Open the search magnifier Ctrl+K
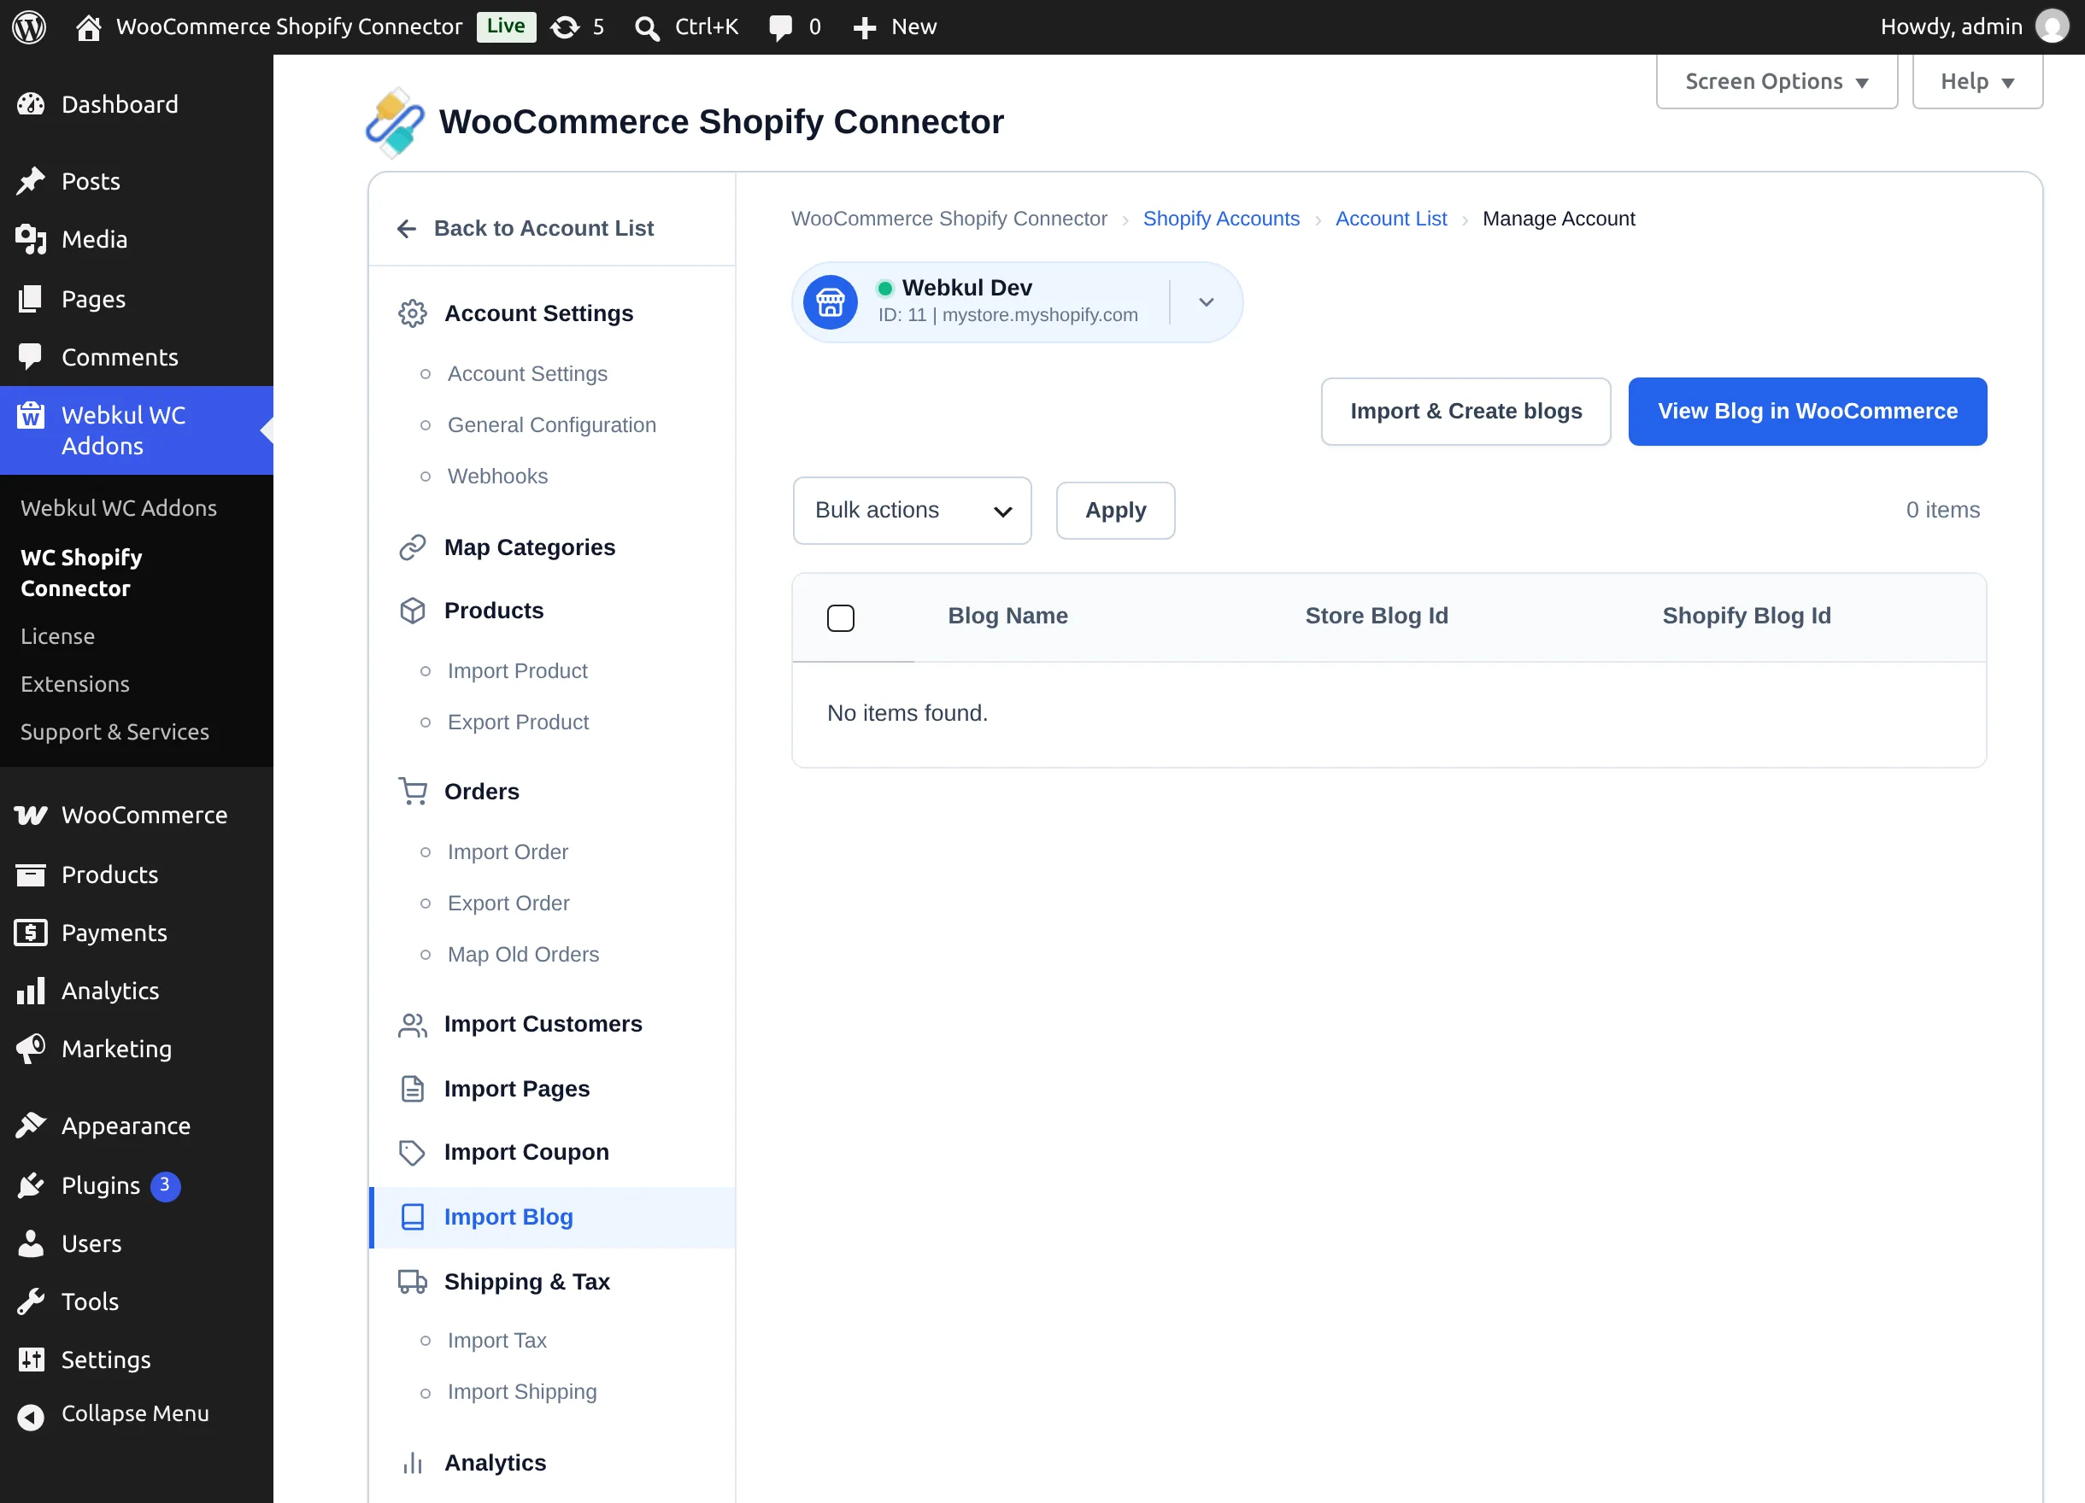 647,27
